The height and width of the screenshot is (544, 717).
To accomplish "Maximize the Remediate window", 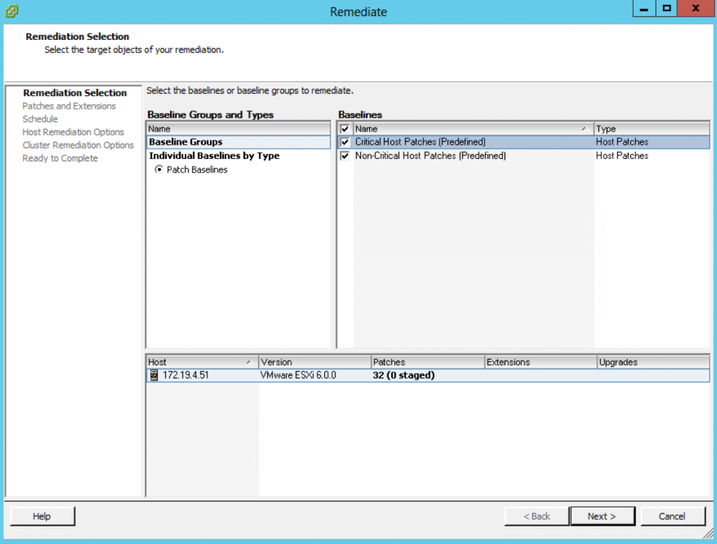I will point(667,8).
